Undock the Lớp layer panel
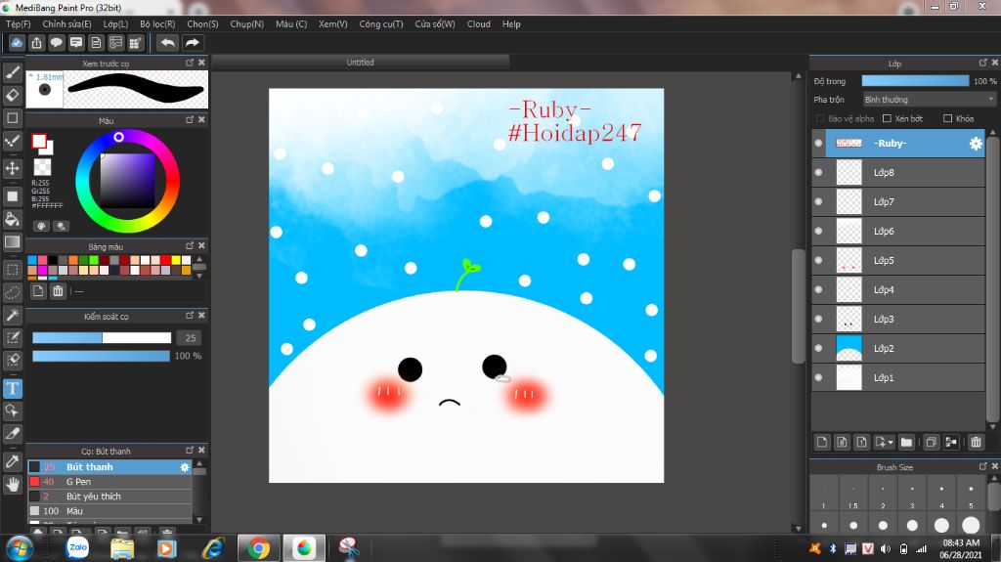1001x562 pixels. [983, 63]
